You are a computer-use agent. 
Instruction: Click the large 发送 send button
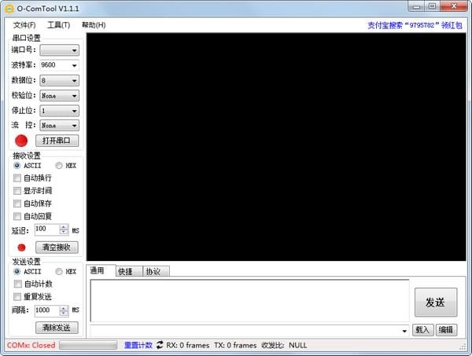pyautogui.click(x=436, y=303)
